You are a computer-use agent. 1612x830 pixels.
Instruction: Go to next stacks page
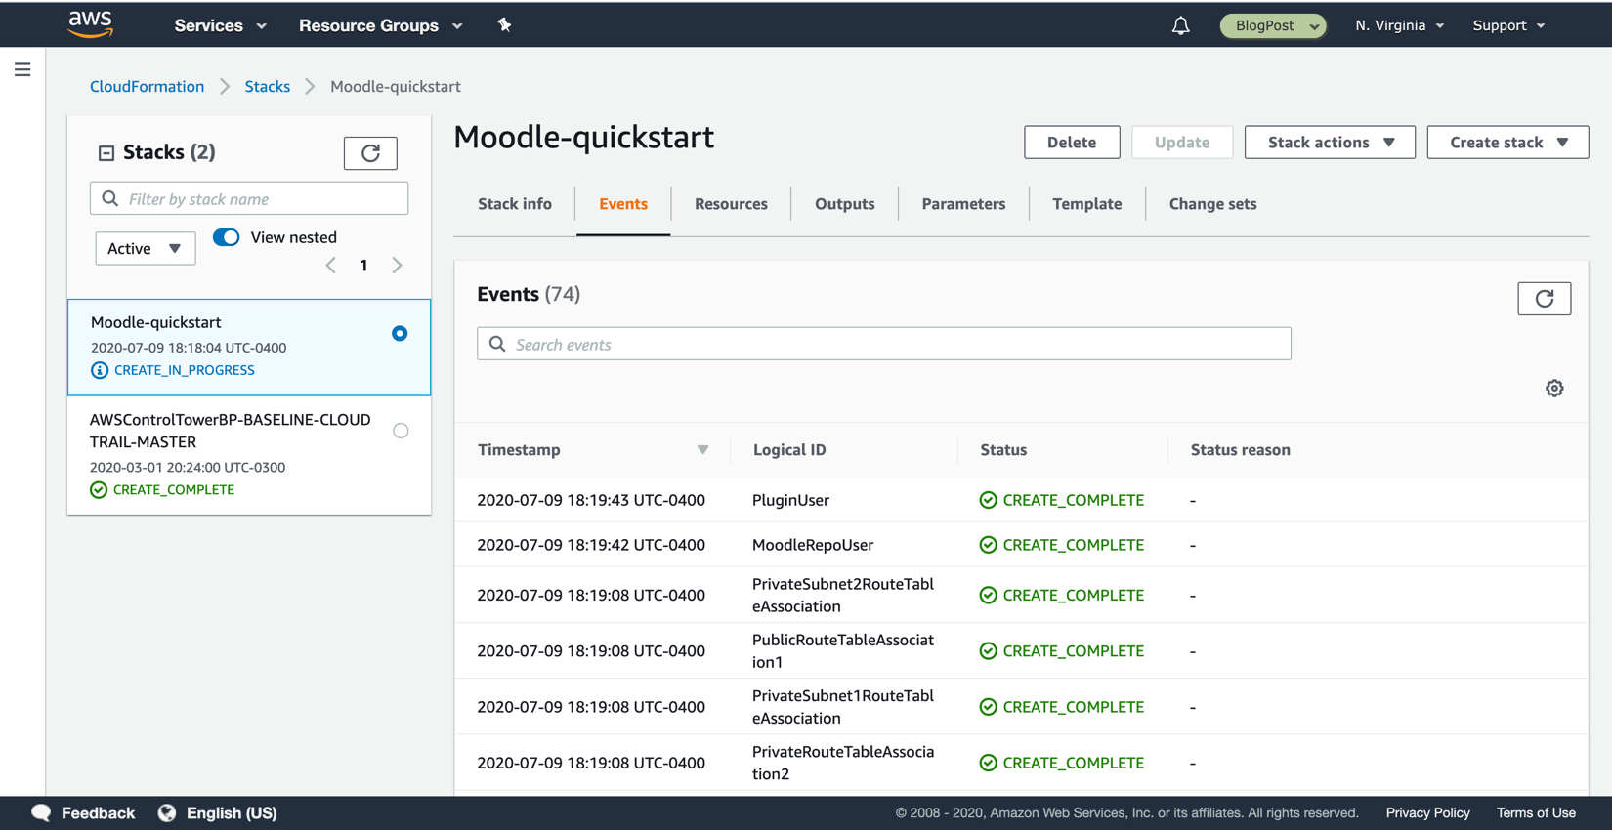pos(397,266)
